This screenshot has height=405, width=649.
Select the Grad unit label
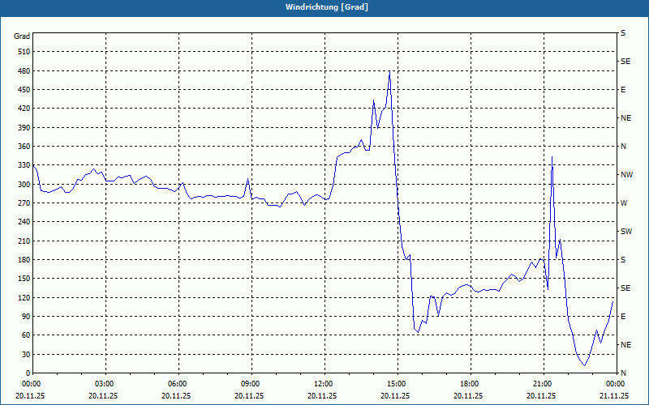tap(22, 36)
